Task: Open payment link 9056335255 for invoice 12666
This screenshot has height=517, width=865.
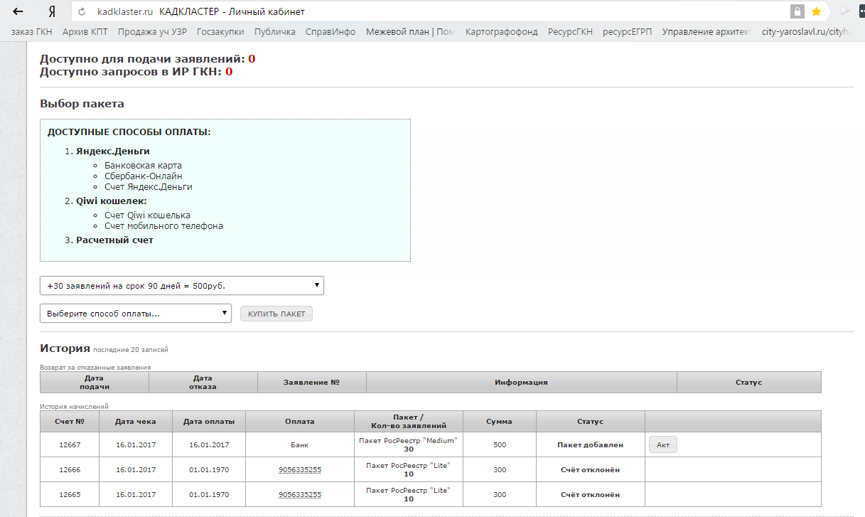Action: (x=299, y=469)
